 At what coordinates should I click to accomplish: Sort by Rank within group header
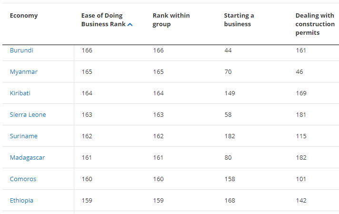(x=171, y=20)
